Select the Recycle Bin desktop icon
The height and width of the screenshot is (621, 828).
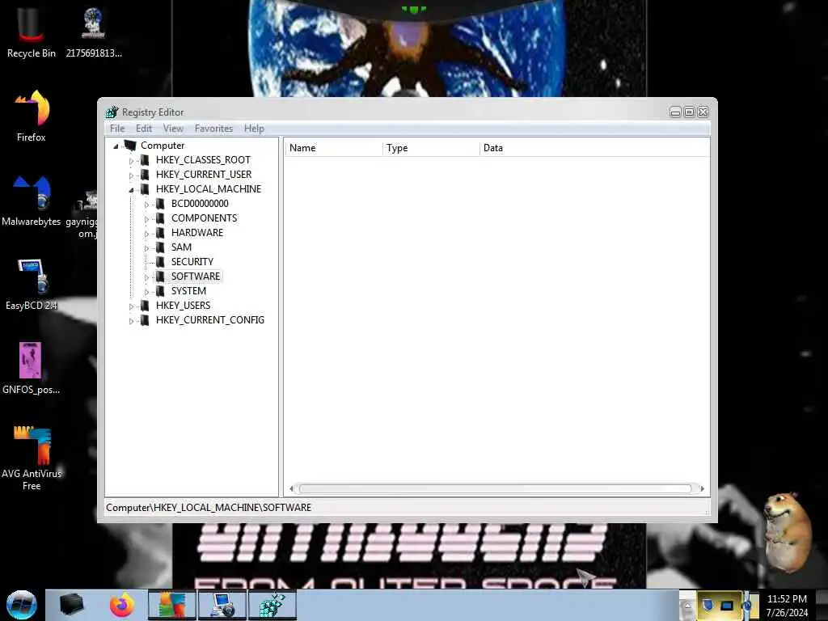[x=31, y=32]
